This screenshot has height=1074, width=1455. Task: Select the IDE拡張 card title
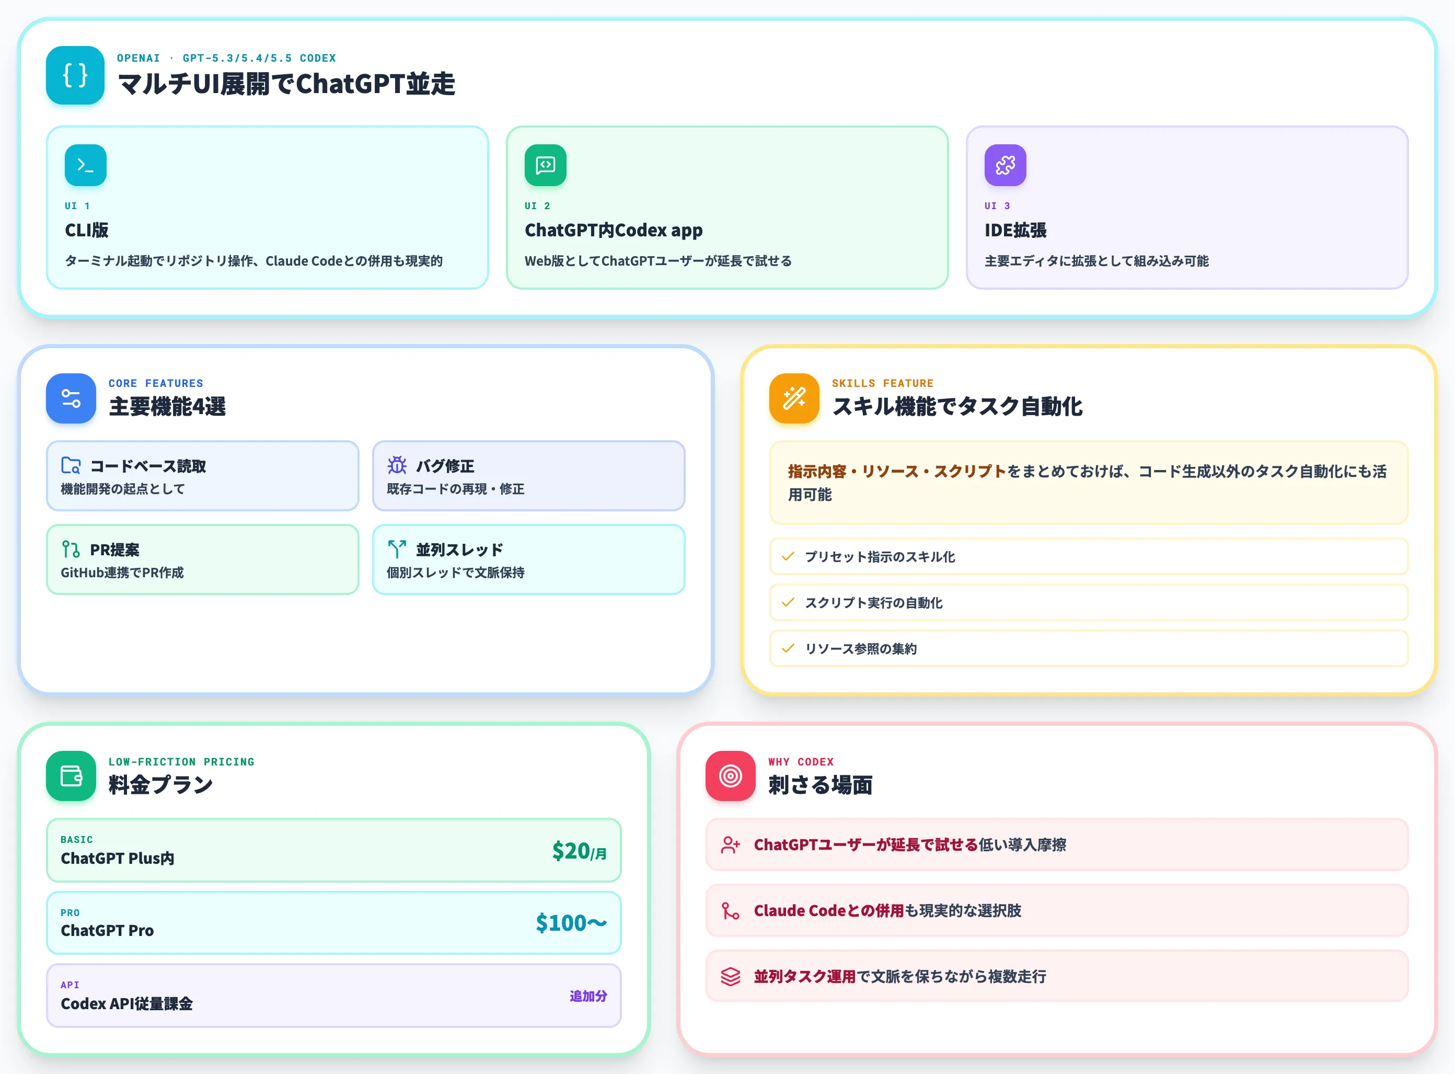1015,230
